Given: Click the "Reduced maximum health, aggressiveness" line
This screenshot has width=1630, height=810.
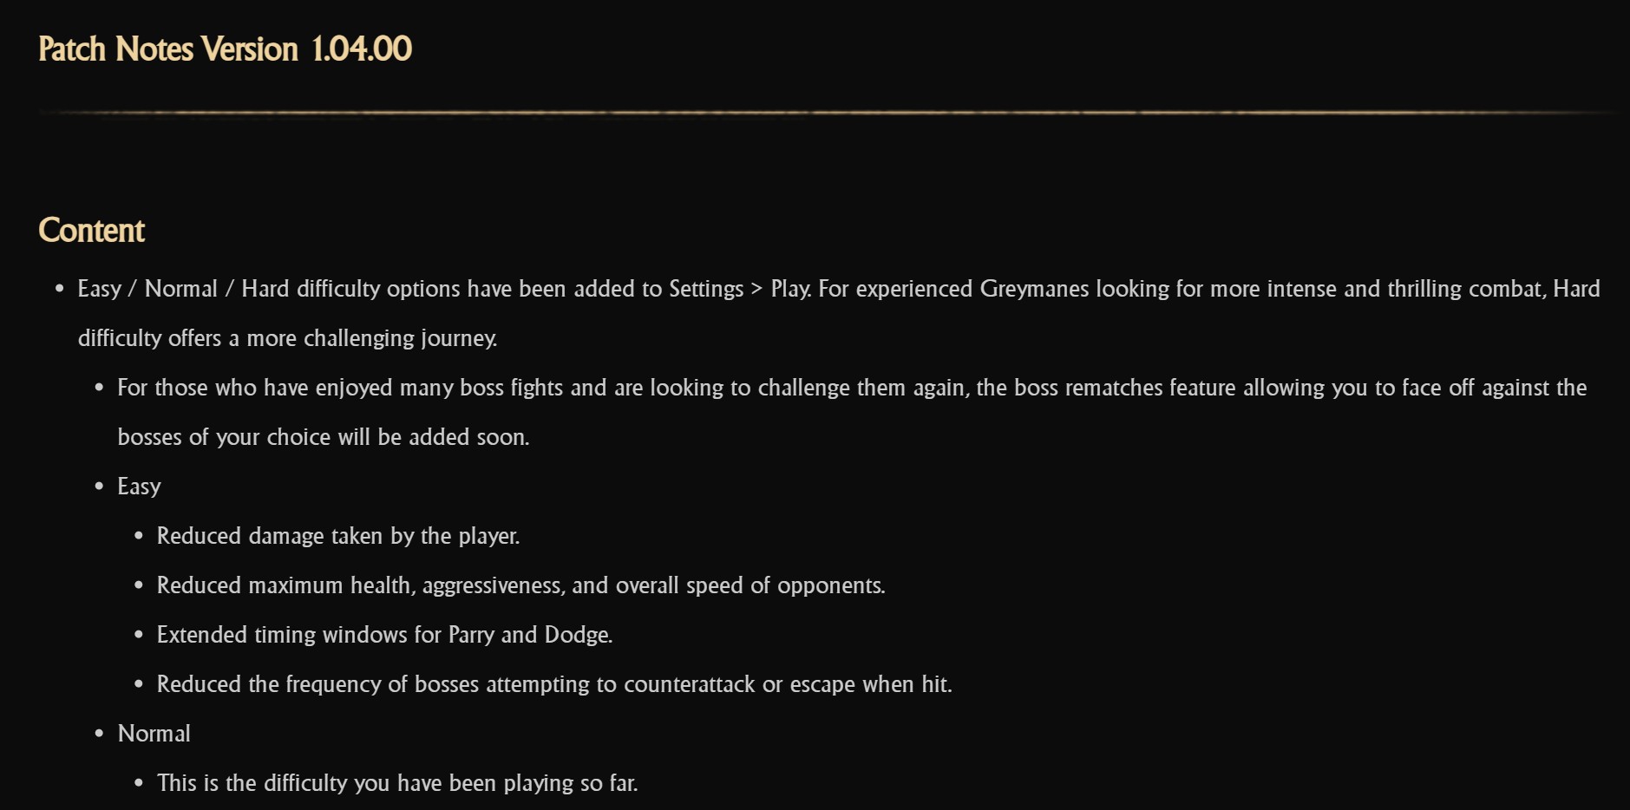Looking at the screenshot, I should click(x=520, y=585).
